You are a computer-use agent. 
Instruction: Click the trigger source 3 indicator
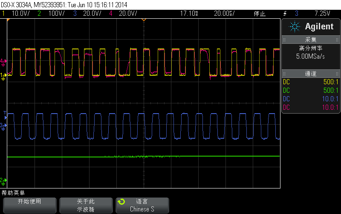click(x=297, y=14)
